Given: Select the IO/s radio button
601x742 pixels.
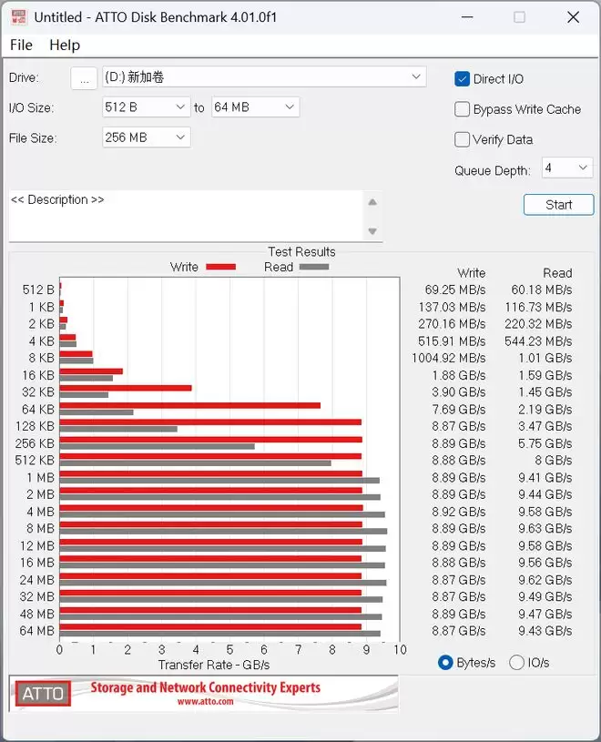Looking at the screenshot, I should (x=516, y=663).
